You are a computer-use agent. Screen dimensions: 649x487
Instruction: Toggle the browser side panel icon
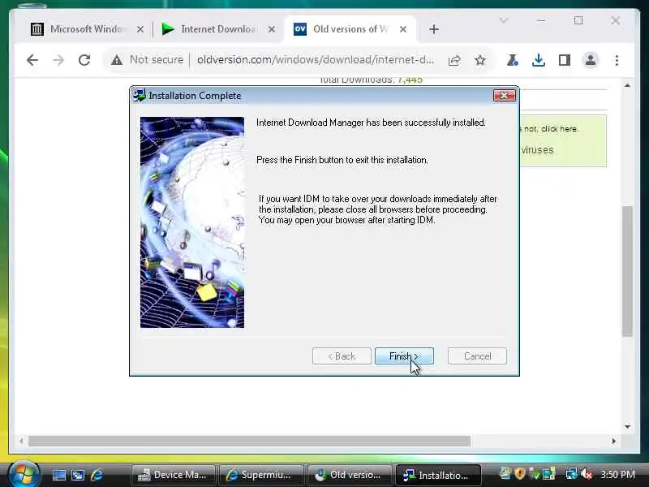(565, 60)
